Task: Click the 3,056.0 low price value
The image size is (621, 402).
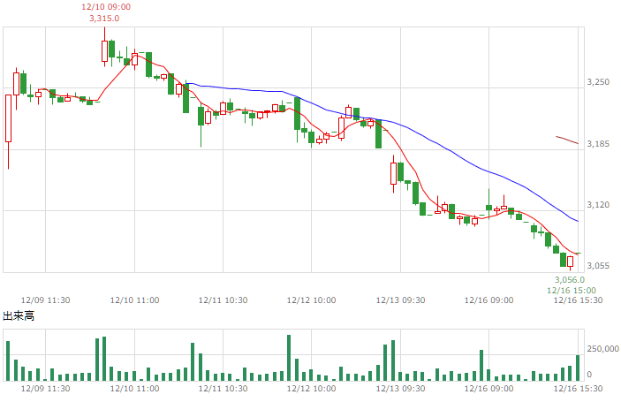Action: (570, 279)
